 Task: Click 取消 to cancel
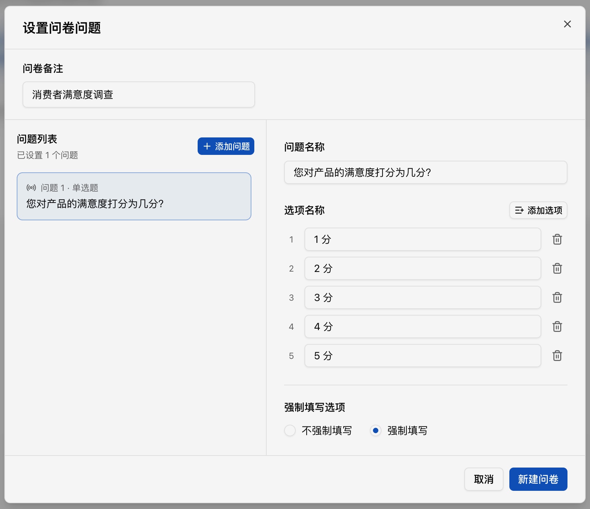point(484,479)
